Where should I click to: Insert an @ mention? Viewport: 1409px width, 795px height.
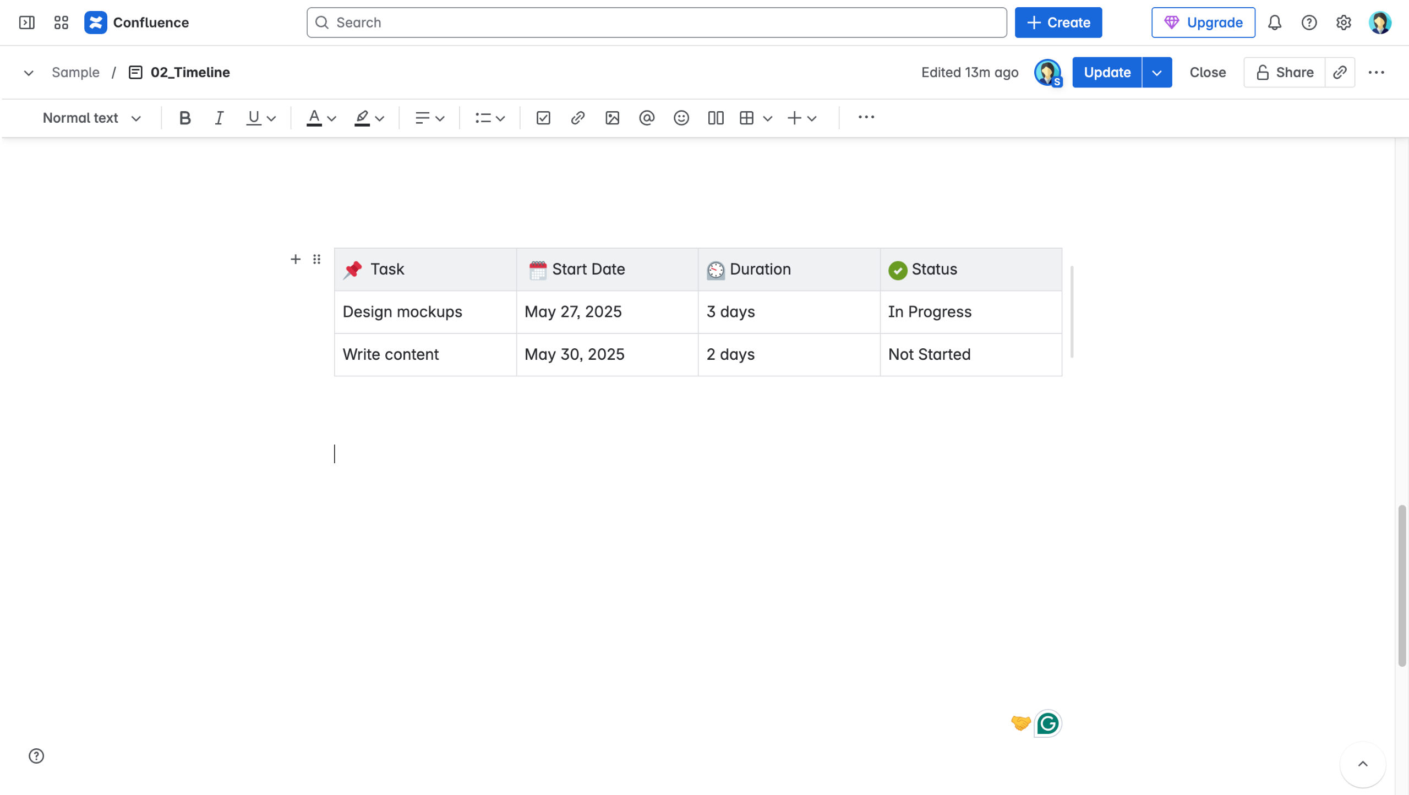pos(647,118)
